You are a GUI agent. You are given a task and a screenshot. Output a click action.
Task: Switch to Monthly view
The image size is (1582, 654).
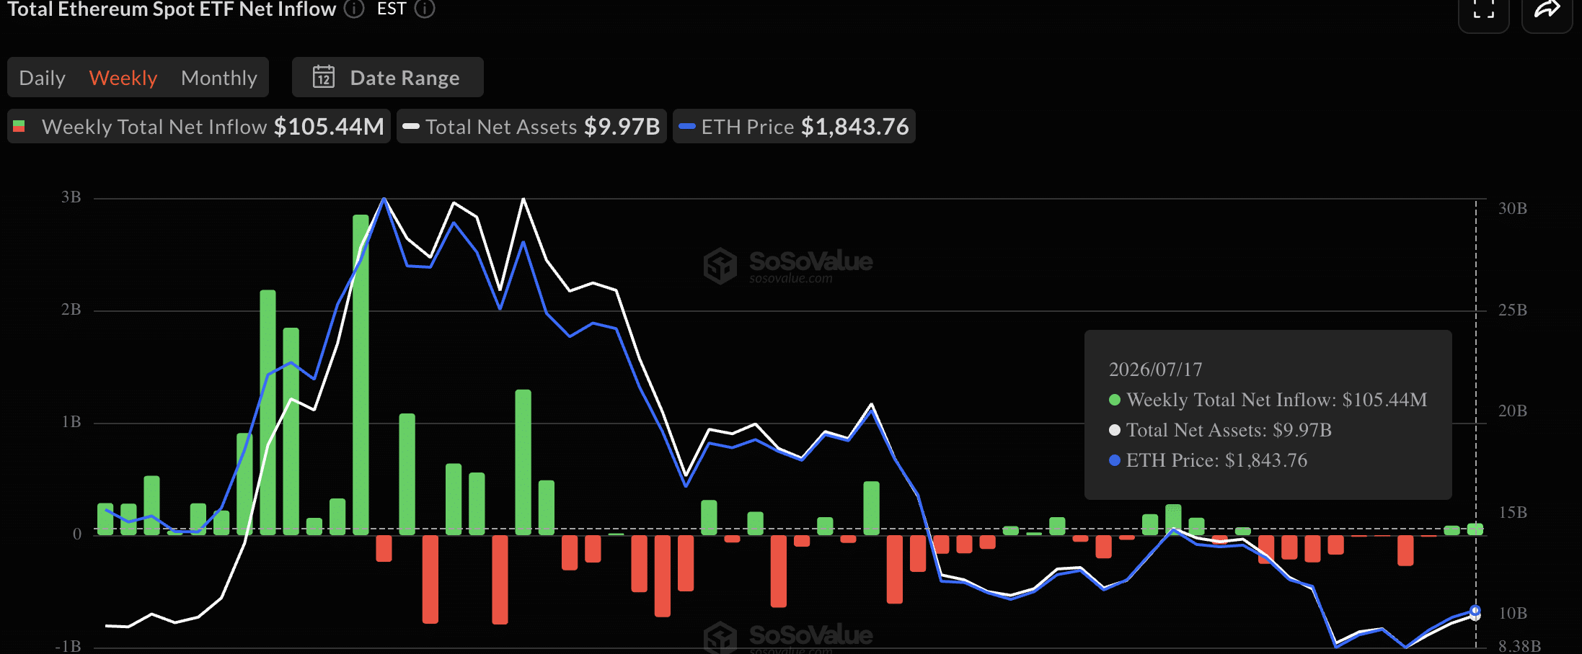pyautogui.click(x=219, y=78)
